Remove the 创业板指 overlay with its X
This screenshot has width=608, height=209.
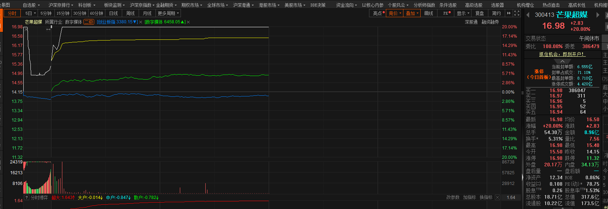coord(141,22)
